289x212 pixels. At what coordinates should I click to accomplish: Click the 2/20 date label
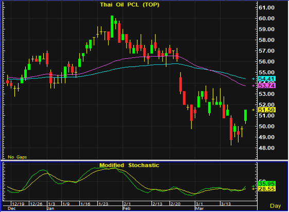(175, 204)
